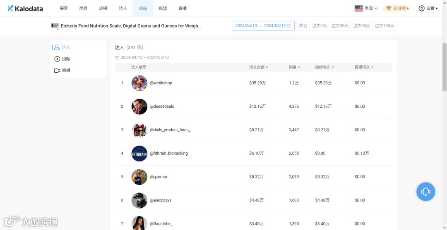Click the @daily_product_finds_ avatar
447x230 pixels.
pyautogui.click(x=139, y=130)
